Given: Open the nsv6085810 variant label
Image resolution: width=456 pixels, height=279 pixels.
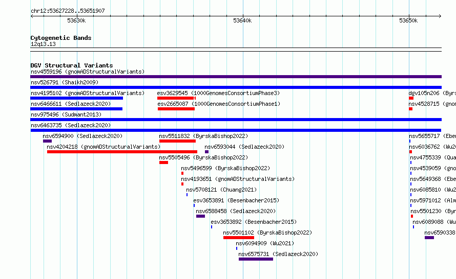Looking at the screenshot, I should [433, 190].
